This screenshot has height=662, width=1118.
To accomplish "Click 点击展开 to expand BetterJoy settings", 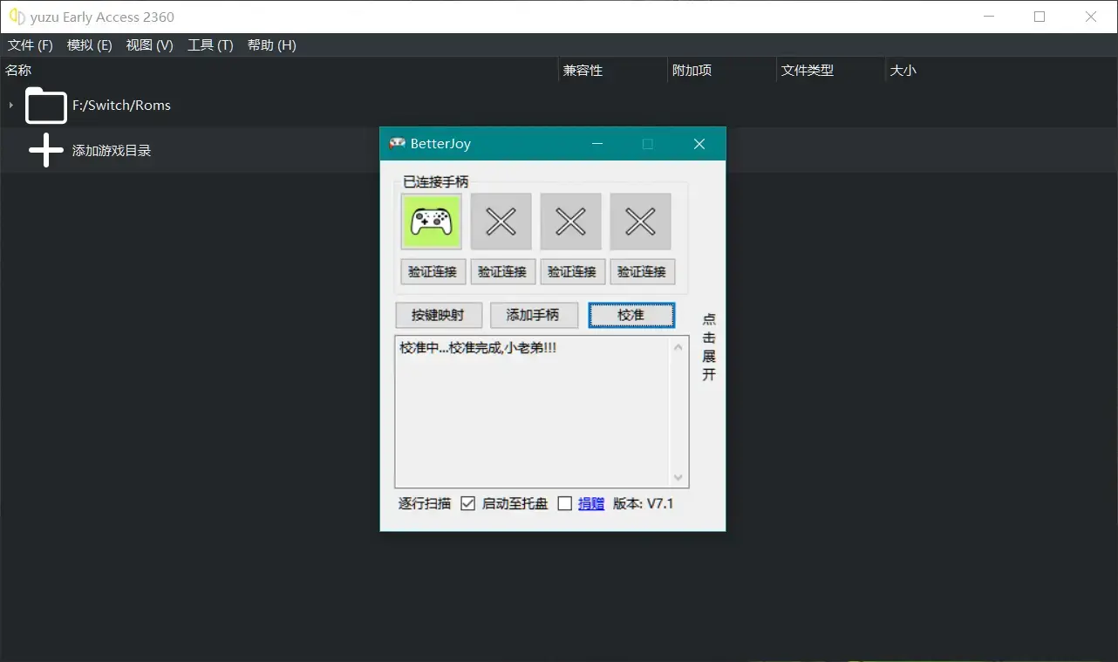I will 709,346.
